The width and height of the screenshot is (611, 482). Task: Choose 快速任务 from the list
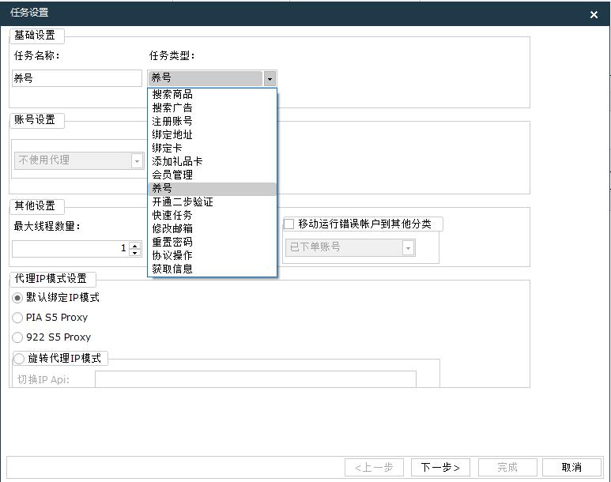click(x=212, y=215)
